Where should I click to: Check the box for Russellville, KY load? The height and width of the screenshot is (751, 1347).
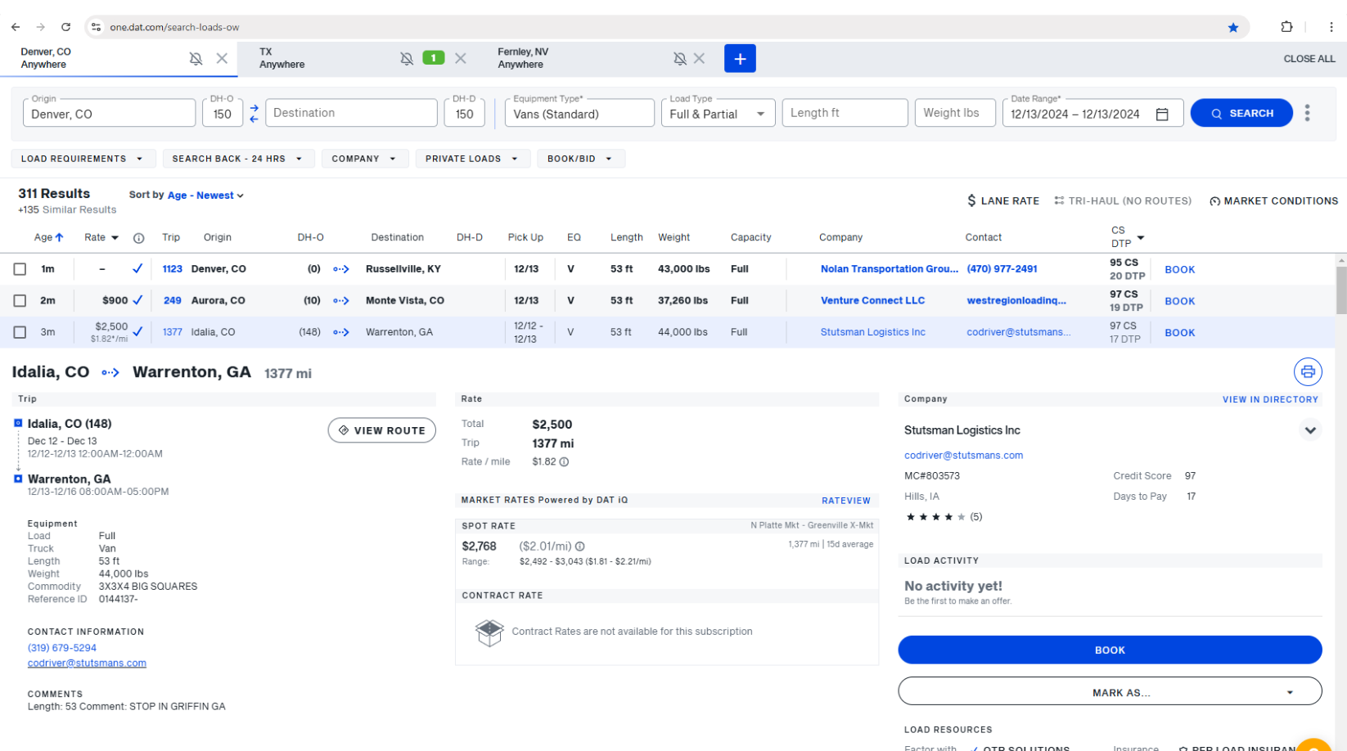tap(20, 269)
